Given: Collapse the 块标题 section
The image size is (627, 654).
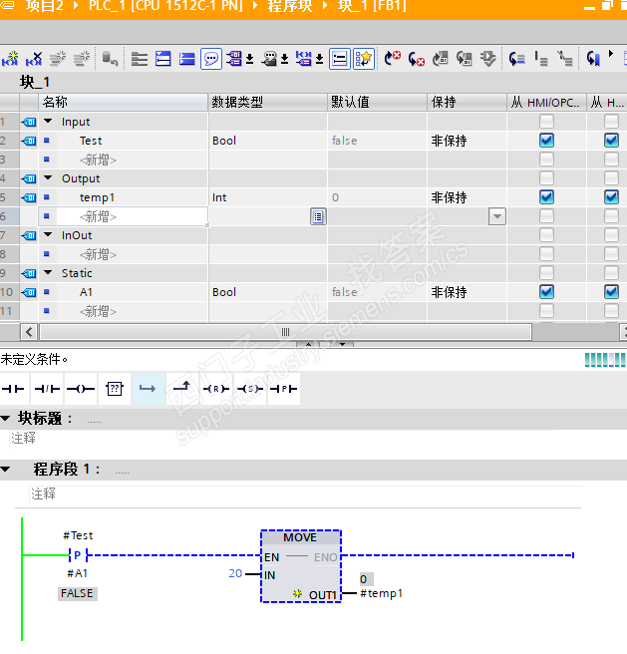Looking at the screenshot, I should coord(5,419).
